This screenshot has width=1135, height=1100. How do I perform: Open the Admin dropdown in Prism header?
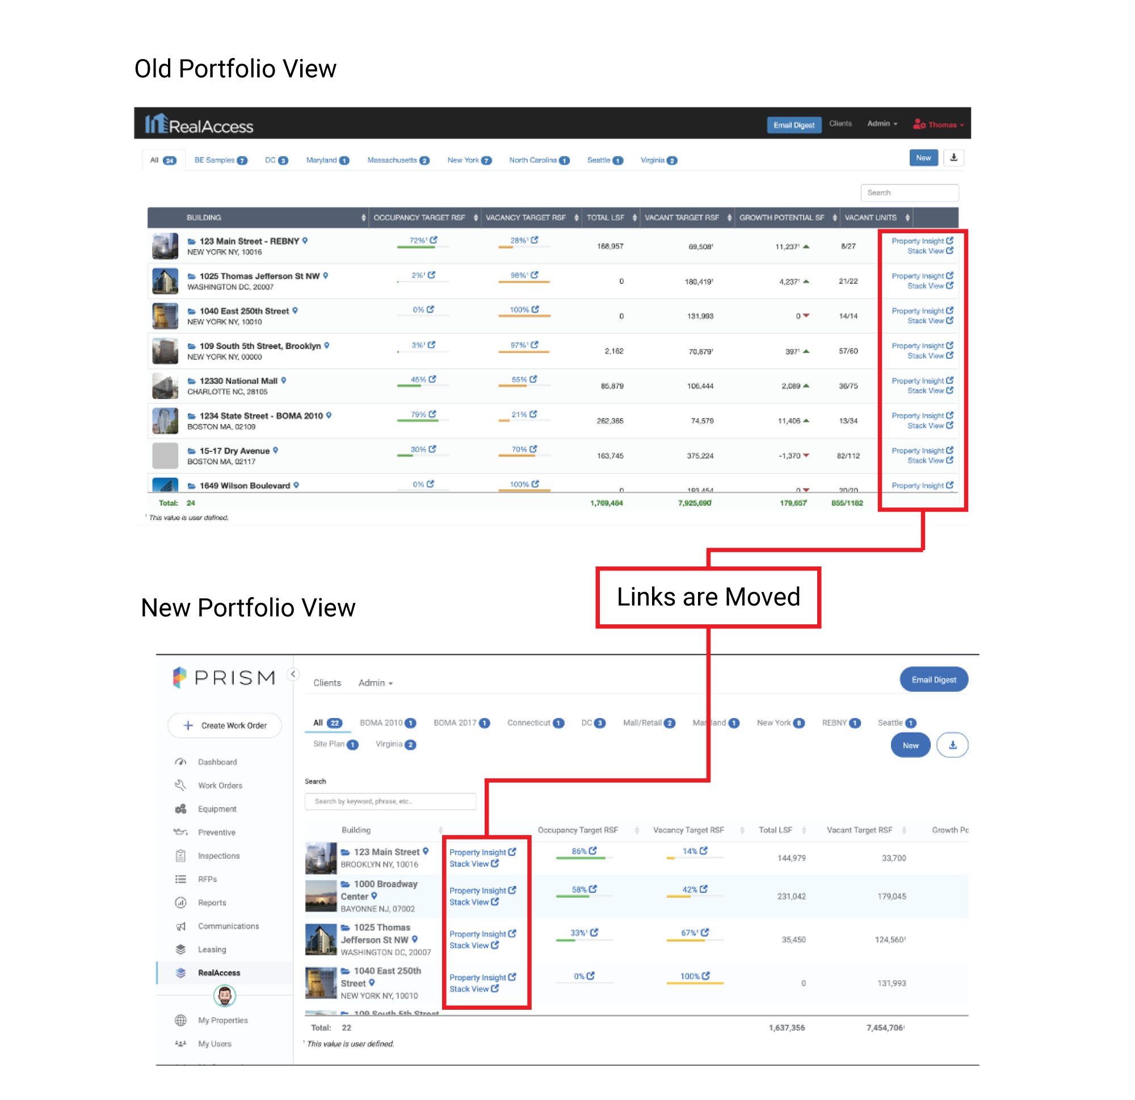click(x=375, y=682)
